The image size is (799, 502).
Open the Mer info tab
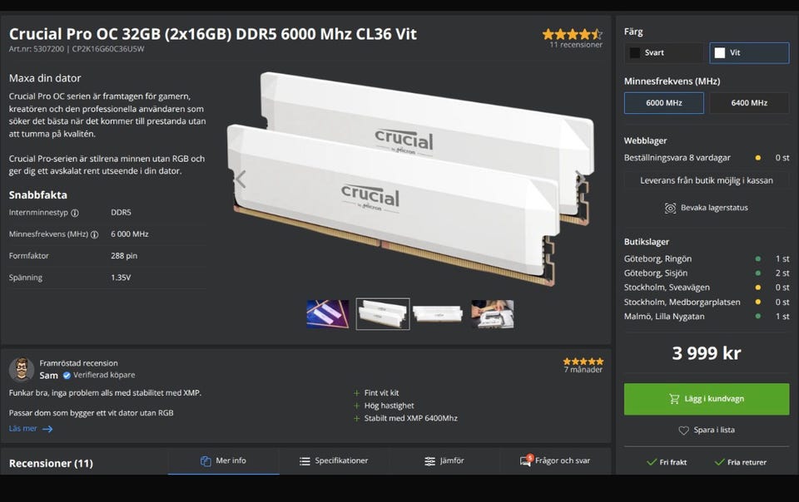224,460
